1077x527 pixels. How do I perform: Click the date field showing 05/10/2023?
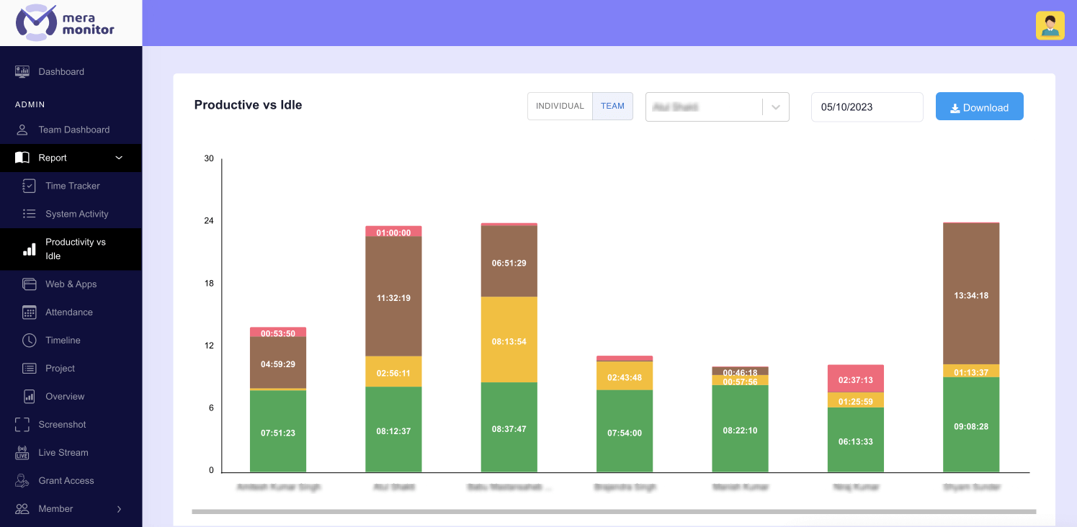tap(867, 107)
